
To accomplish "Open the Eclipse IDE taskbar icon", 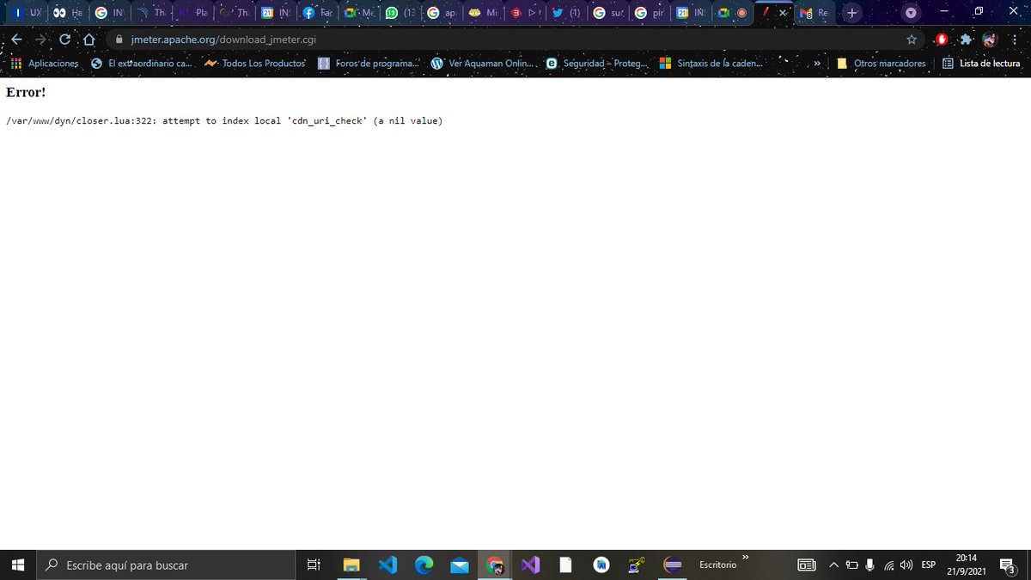I will tap(674, 565).
